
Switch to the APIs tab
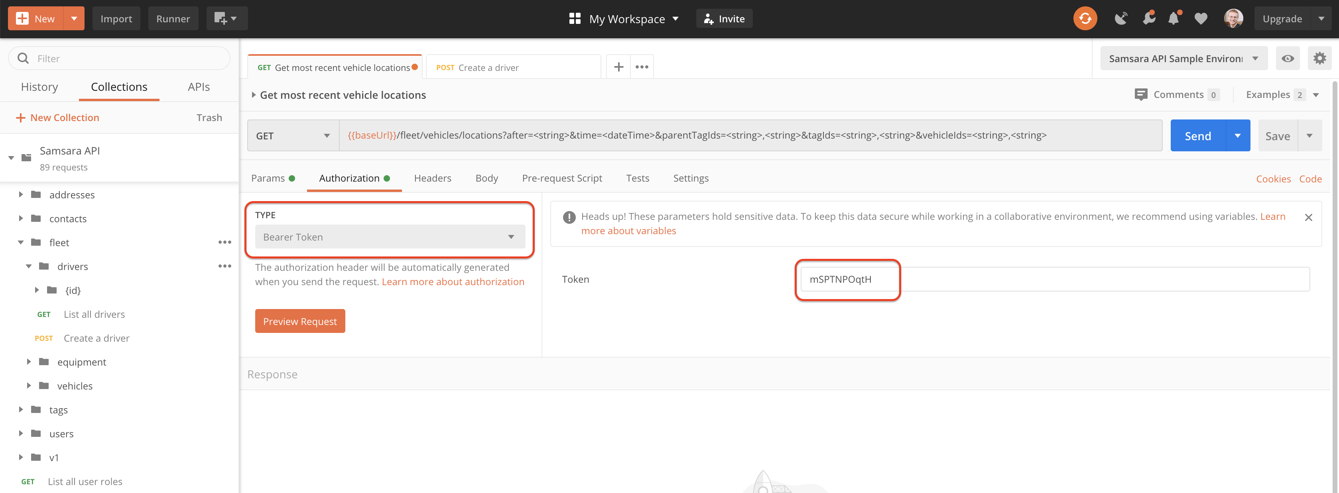[x=199, y=87]
